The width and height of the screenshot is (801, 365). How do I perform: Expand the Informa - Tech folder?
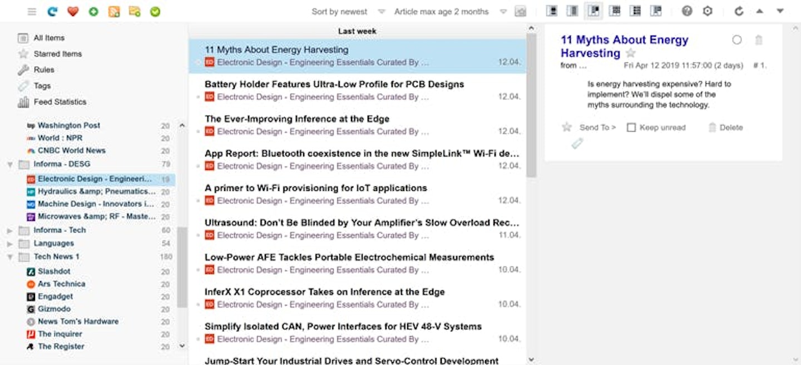[x=9, y=230]
